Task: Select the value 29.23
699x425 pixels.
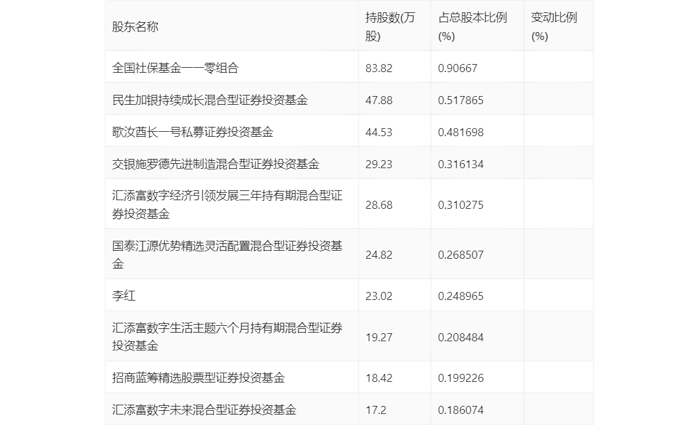Action: tap(379, 164)
